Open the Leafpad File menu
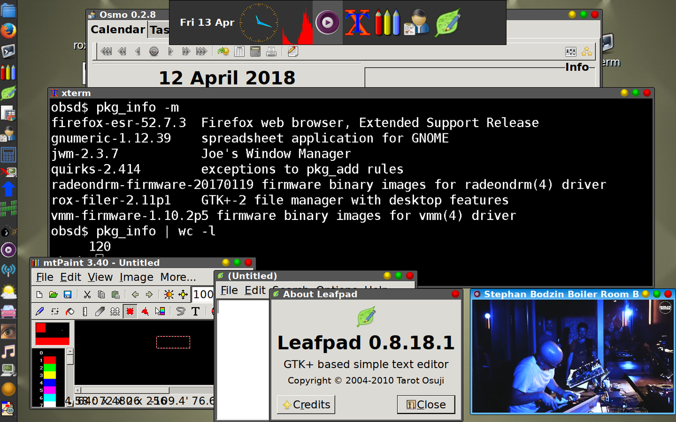 coord(229,290)
